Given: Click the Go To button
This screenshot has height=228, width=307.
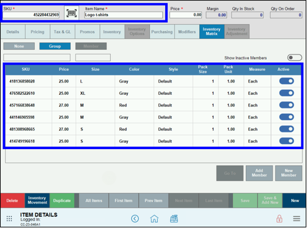Looking at the screenshot, I should point(230,173).
